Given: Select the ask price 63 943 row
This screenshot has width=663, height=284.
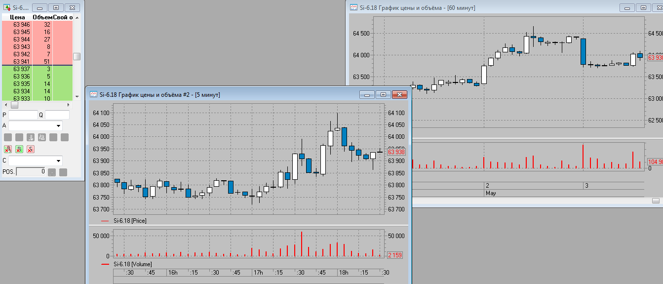Looking at the screenshot, I should point(38,47).
